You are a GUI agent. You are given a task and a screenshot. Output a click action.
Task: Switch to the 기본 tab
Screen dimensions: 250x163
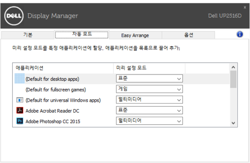tap(28, 35)
